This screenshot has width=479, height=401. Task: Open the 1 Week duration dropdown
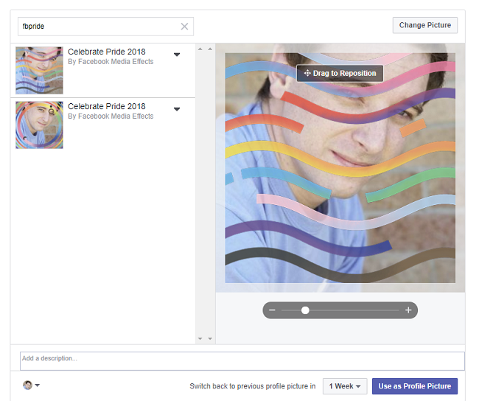(x=345, y=386)
